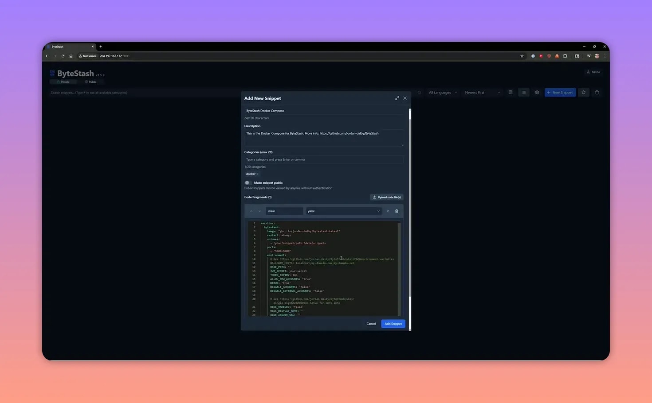
Task: Collapse the main code fragment
Action: pos(388,211)
